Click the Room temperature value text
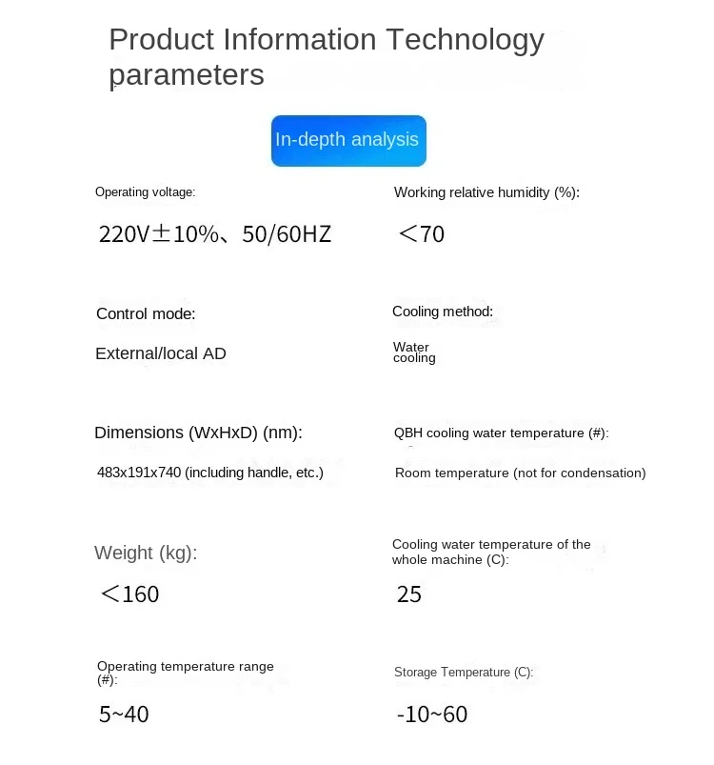This screenshot has width=714, height=765. pyautogui.click(x=520, y=473)
